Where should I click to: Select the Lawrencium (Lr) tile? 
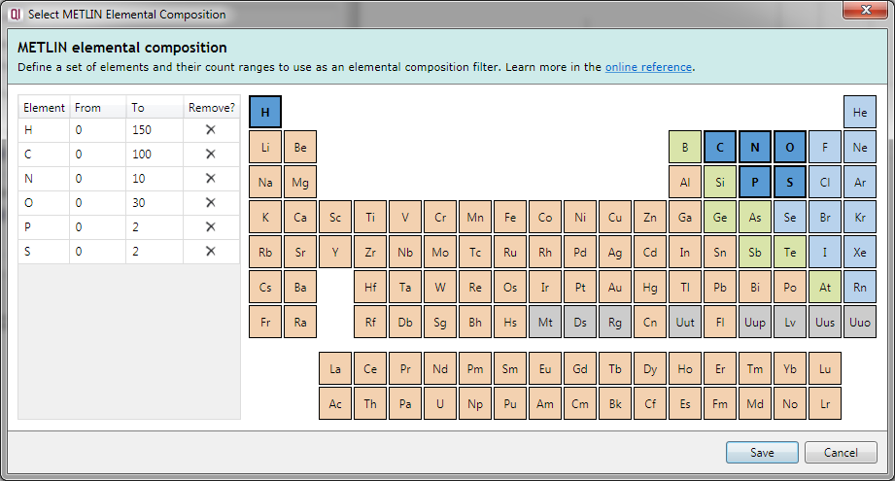coord(825,403)
